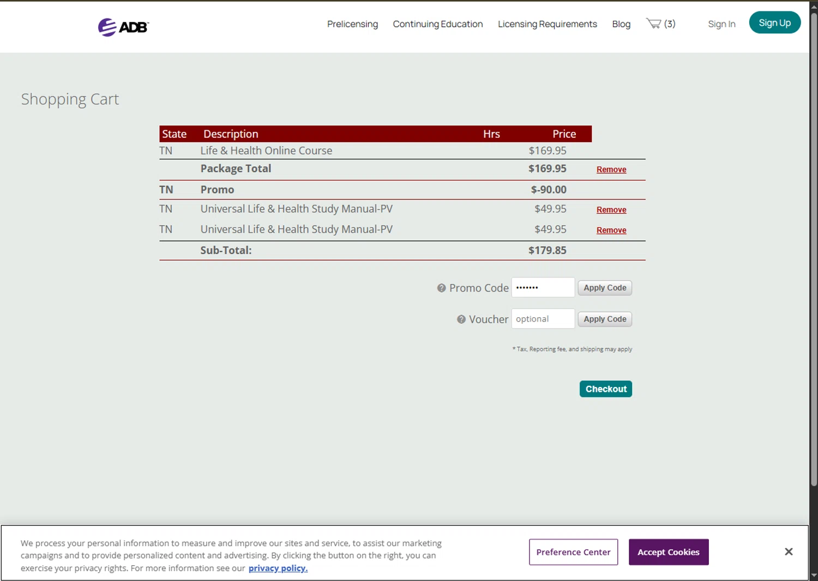Image resolution: width=818 pixels, height=581 pixels.
Task: Click the Sub-Total amount $179.85
Action: [547, 250]
